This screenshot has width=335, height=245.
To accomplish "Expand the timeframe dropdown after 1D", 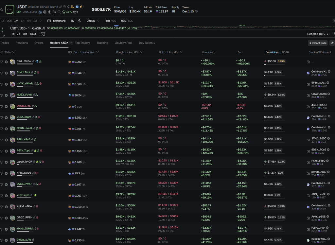I will coord(40,21).
